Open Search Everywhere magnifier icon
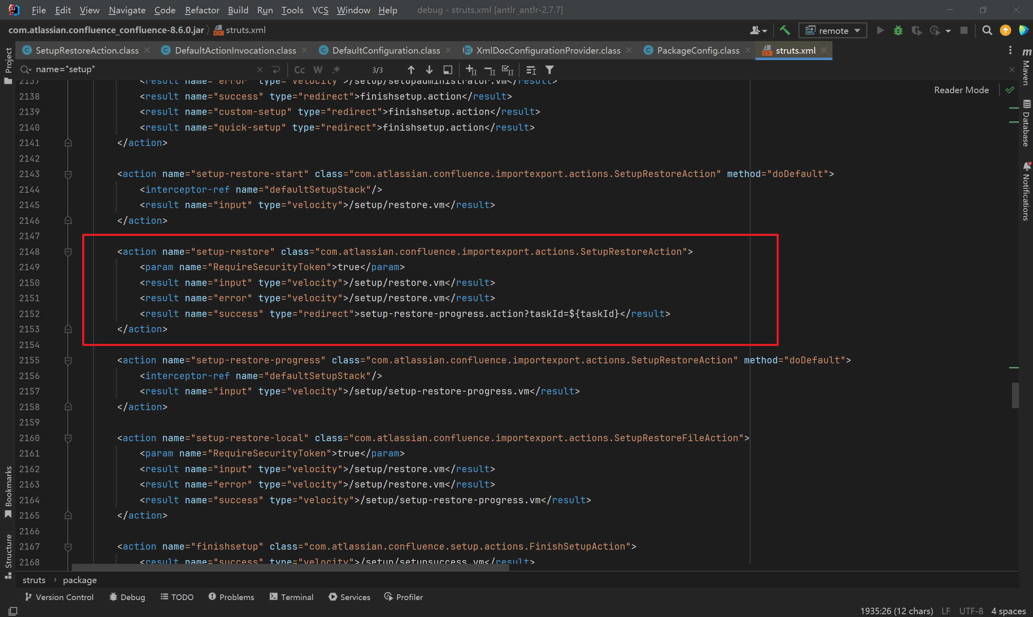The image size is (1033, 617). (987, 30)
